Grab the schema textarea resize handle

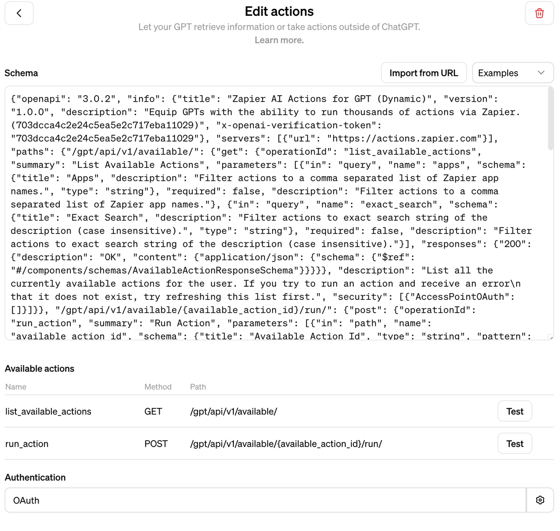[551, 337]
